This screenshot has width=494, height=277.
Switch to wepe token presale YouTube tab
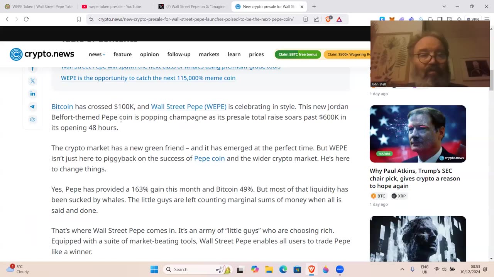tap(115, 7)
